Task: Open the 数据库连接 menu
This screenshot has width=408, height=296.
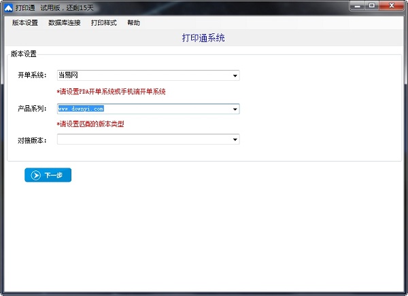Action: coord(65,22)
